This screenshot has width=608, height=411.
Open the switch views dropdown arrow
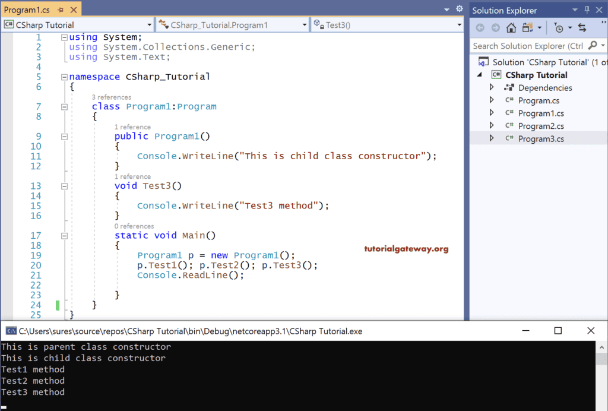click(x=539, y=28)
